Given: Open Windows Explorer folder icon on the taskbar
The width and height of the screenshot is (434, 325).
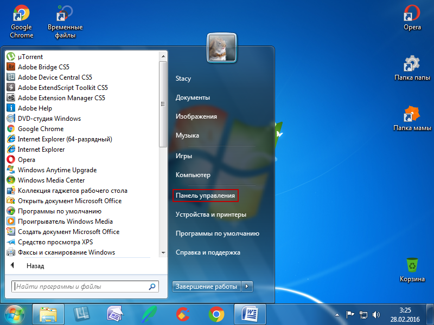Looking at the screenshot, I should coord(48,315).
